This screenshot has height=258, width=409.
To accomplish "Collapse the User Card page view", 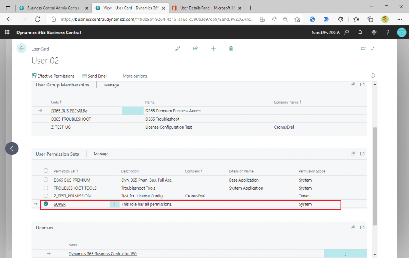I will point(373,49).
